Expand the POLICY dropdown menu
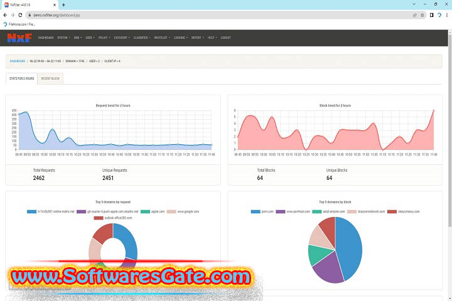Viewport: 452px width, 301px height. pyautogui.click(x=104, y=38)
